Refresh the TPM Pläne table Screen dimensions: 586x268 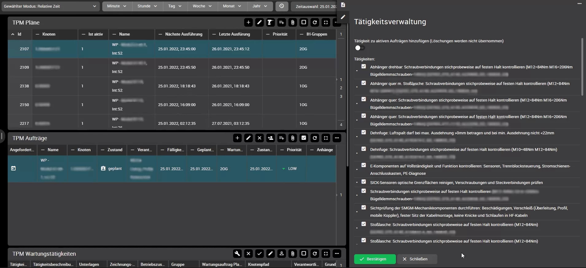[315, 22]
